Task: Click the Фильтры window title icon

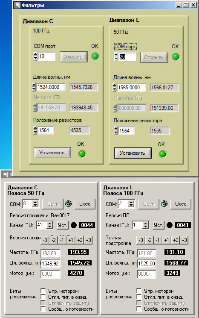Action: [x=17, y=5]
